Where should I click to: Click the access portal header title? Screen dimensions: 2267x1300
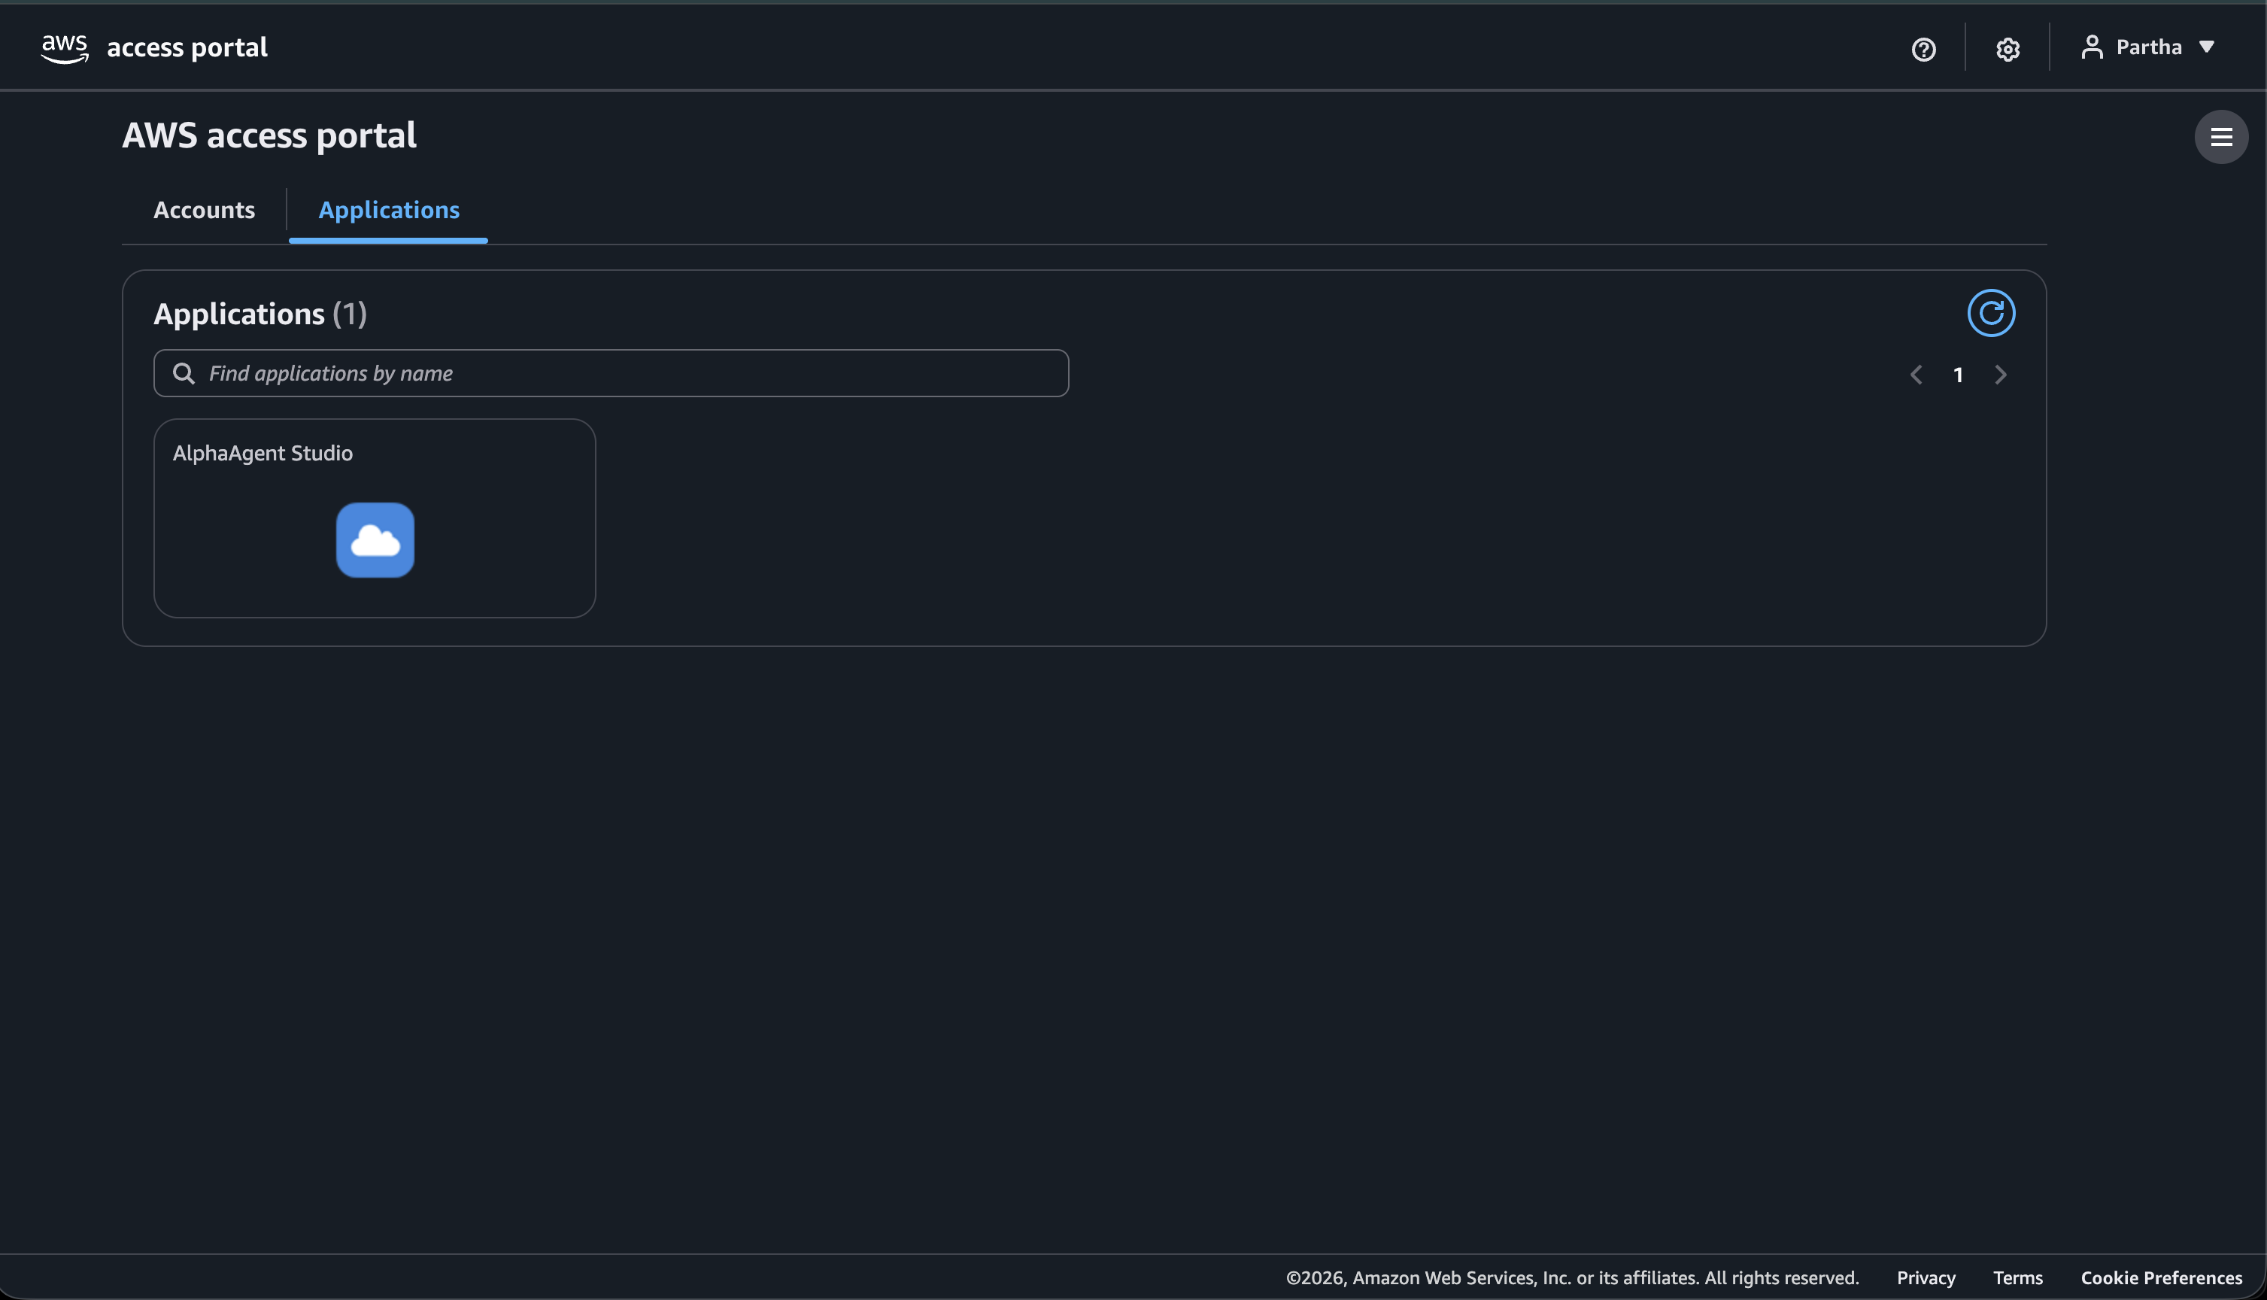187,47
